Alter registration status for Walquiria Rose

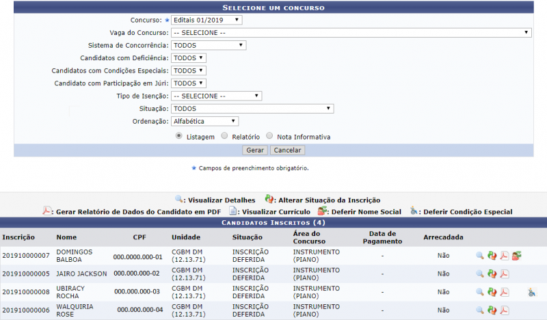point(492,310)
